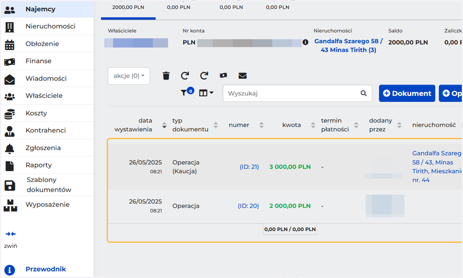Viewport: 463px width, 278px height.
Task: Open document link (ID: 20)
Action: pyautogui.click(x=248, y=206)
